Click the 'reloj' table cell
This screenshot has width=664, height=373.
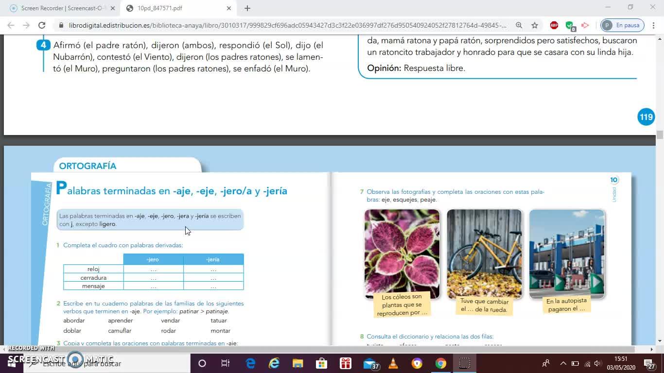pos(93,269)
